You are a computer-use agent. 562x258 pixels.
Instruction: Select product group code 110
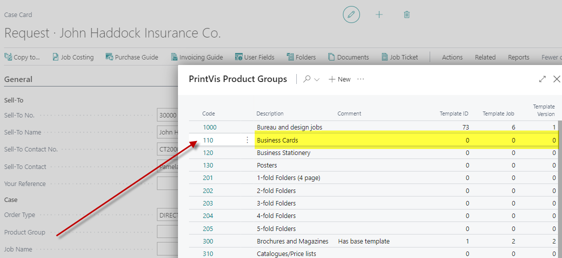[x=208, y=140]
